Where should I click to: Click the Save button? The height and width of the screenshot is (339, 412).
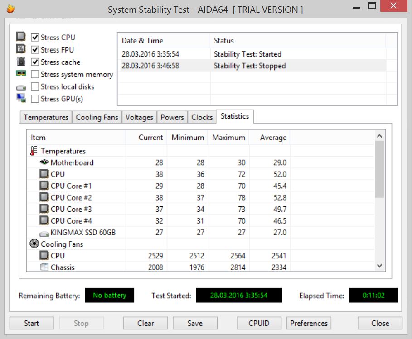[x=195, y=323]
